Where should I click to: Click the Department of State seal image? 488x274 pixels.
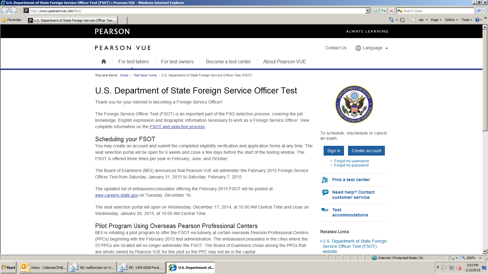click(x=354, y=104)
